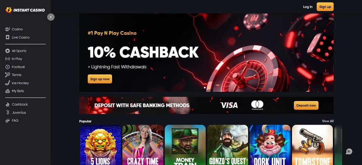Click Sign up now on banner
Image resolution: width=362 pixels, height=165 pixels.
[x=100, y=79]
